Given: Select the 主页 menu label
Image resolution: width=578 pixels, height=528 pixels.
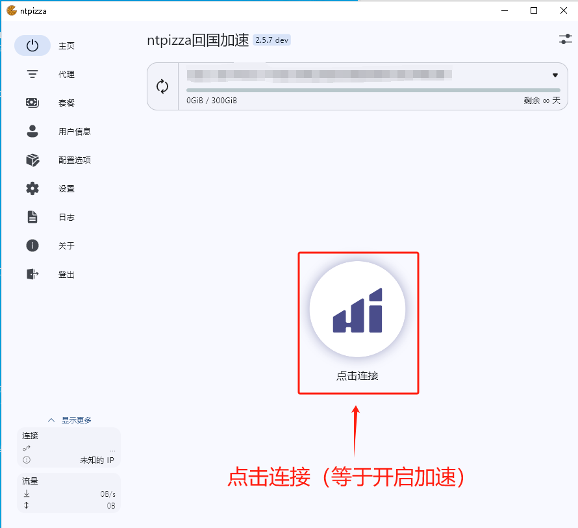Looking at the screenshot, I should 66,45.
